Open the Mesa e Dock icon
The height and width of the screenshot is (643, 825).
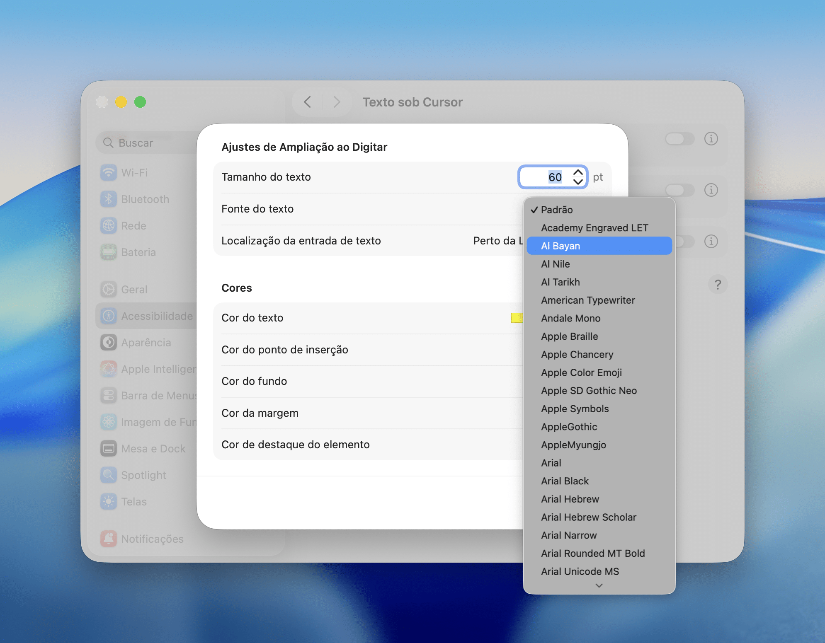coord(109,449)
